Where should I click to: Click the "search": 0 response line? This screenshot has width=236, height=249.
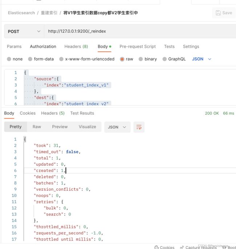[x=57, y=214]
